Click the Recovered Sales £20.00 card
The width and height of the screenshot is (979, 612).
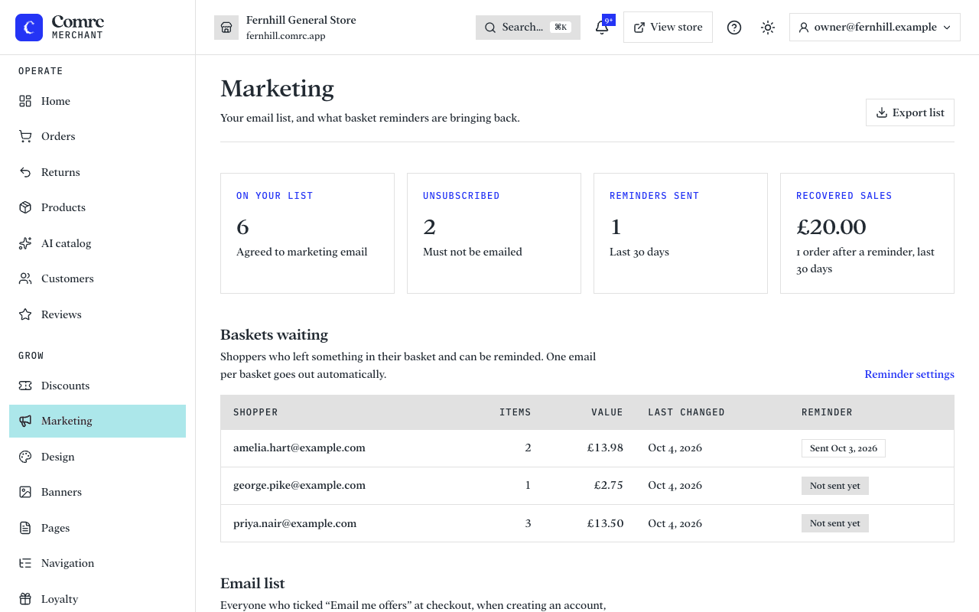pos(867,233)
